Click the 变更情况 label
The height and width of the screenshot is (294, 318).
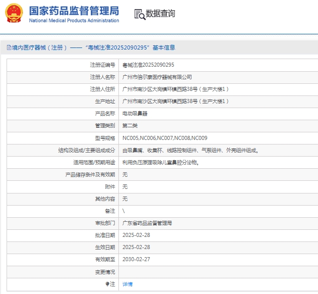point(105,272)
